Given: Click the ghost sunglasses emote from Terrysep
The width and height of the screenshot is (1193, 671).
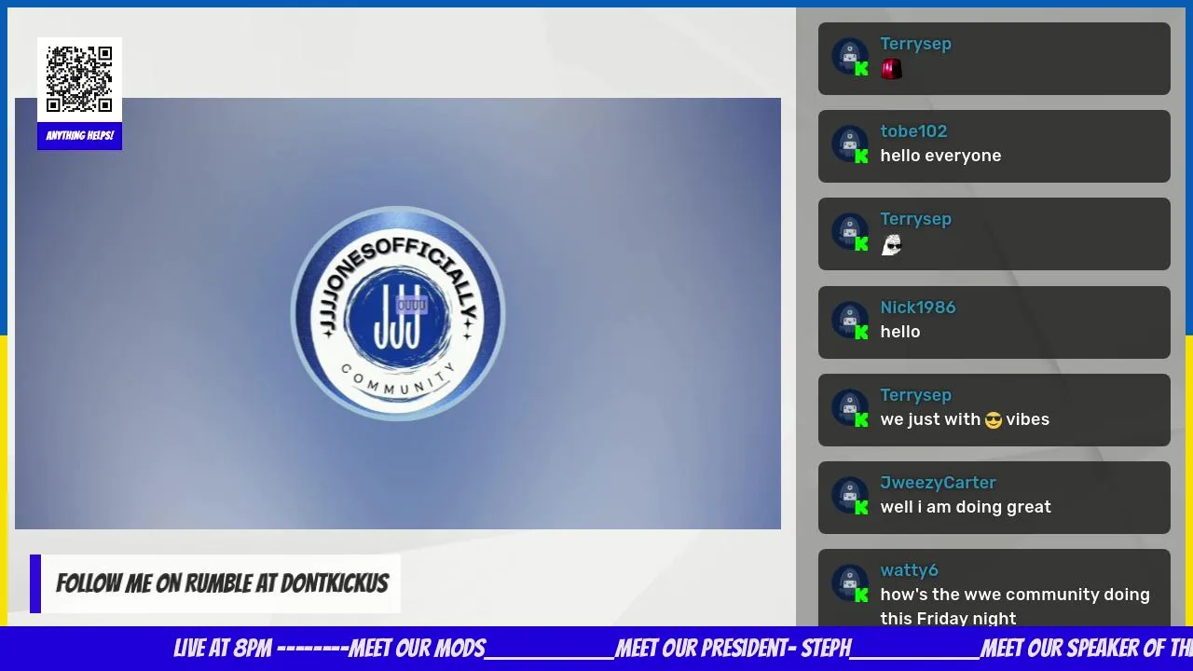Looking at the screenshot, I should click(891, 244).
